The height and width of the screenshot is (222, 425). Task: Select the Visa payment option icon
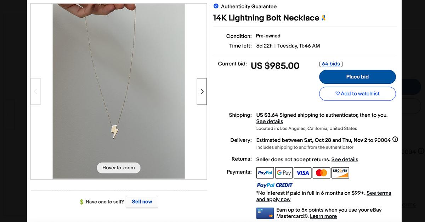point(302,173)
